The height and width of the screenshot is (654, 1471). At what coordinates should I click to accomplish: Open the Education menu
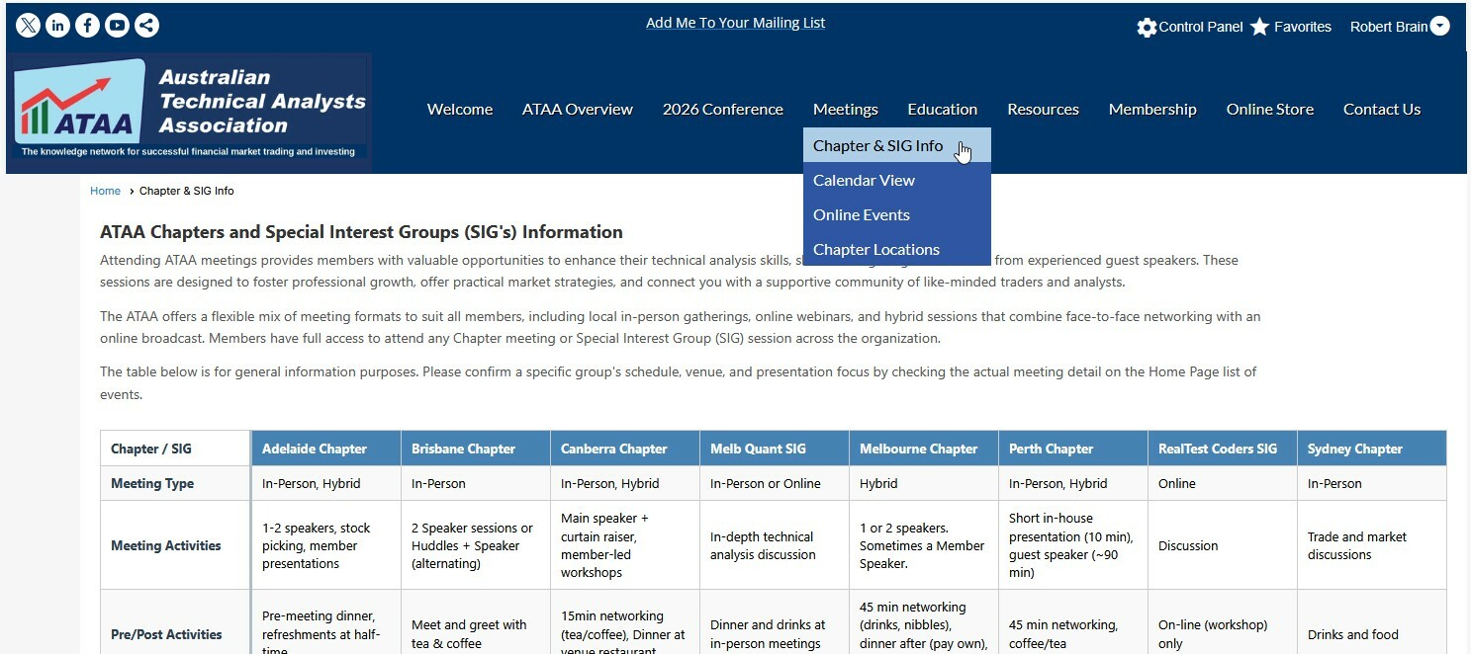point(943,110)
